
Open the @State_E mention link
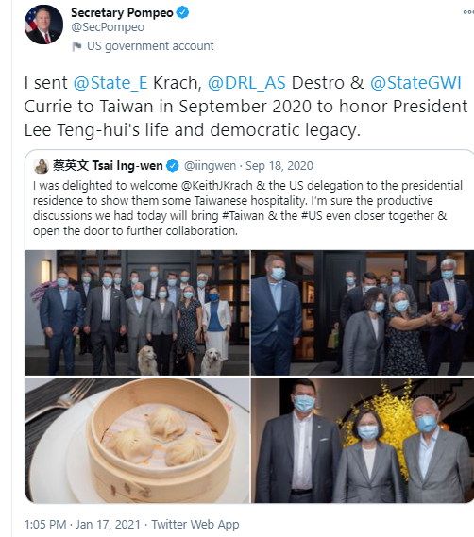tap(110, 83)
